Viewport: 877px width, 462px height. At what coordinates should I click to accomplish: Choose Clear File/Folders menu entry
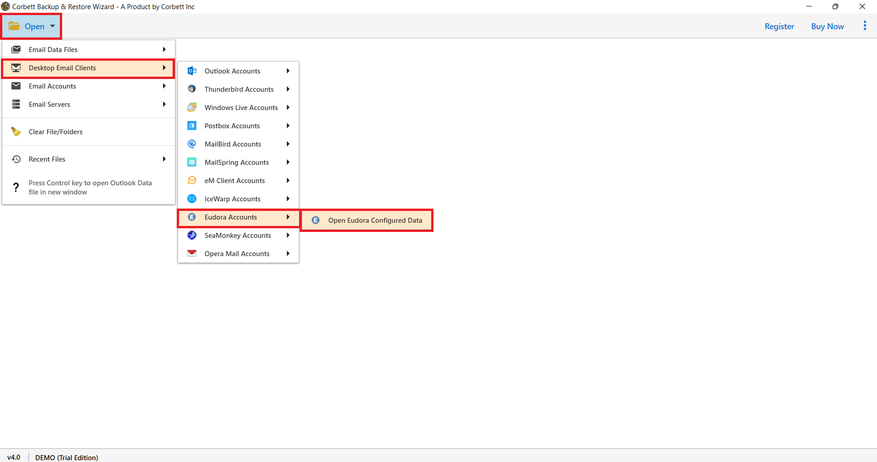pos(89,131)
